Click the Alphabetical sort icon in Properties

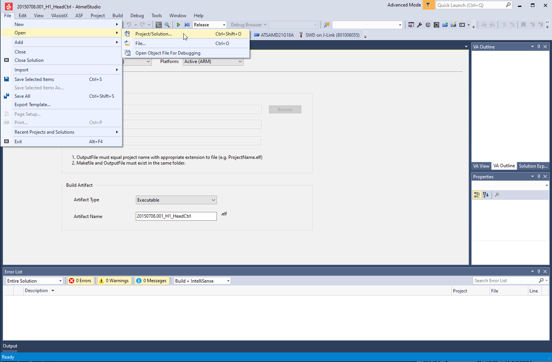pyautogui.click(x=486, y=195)
